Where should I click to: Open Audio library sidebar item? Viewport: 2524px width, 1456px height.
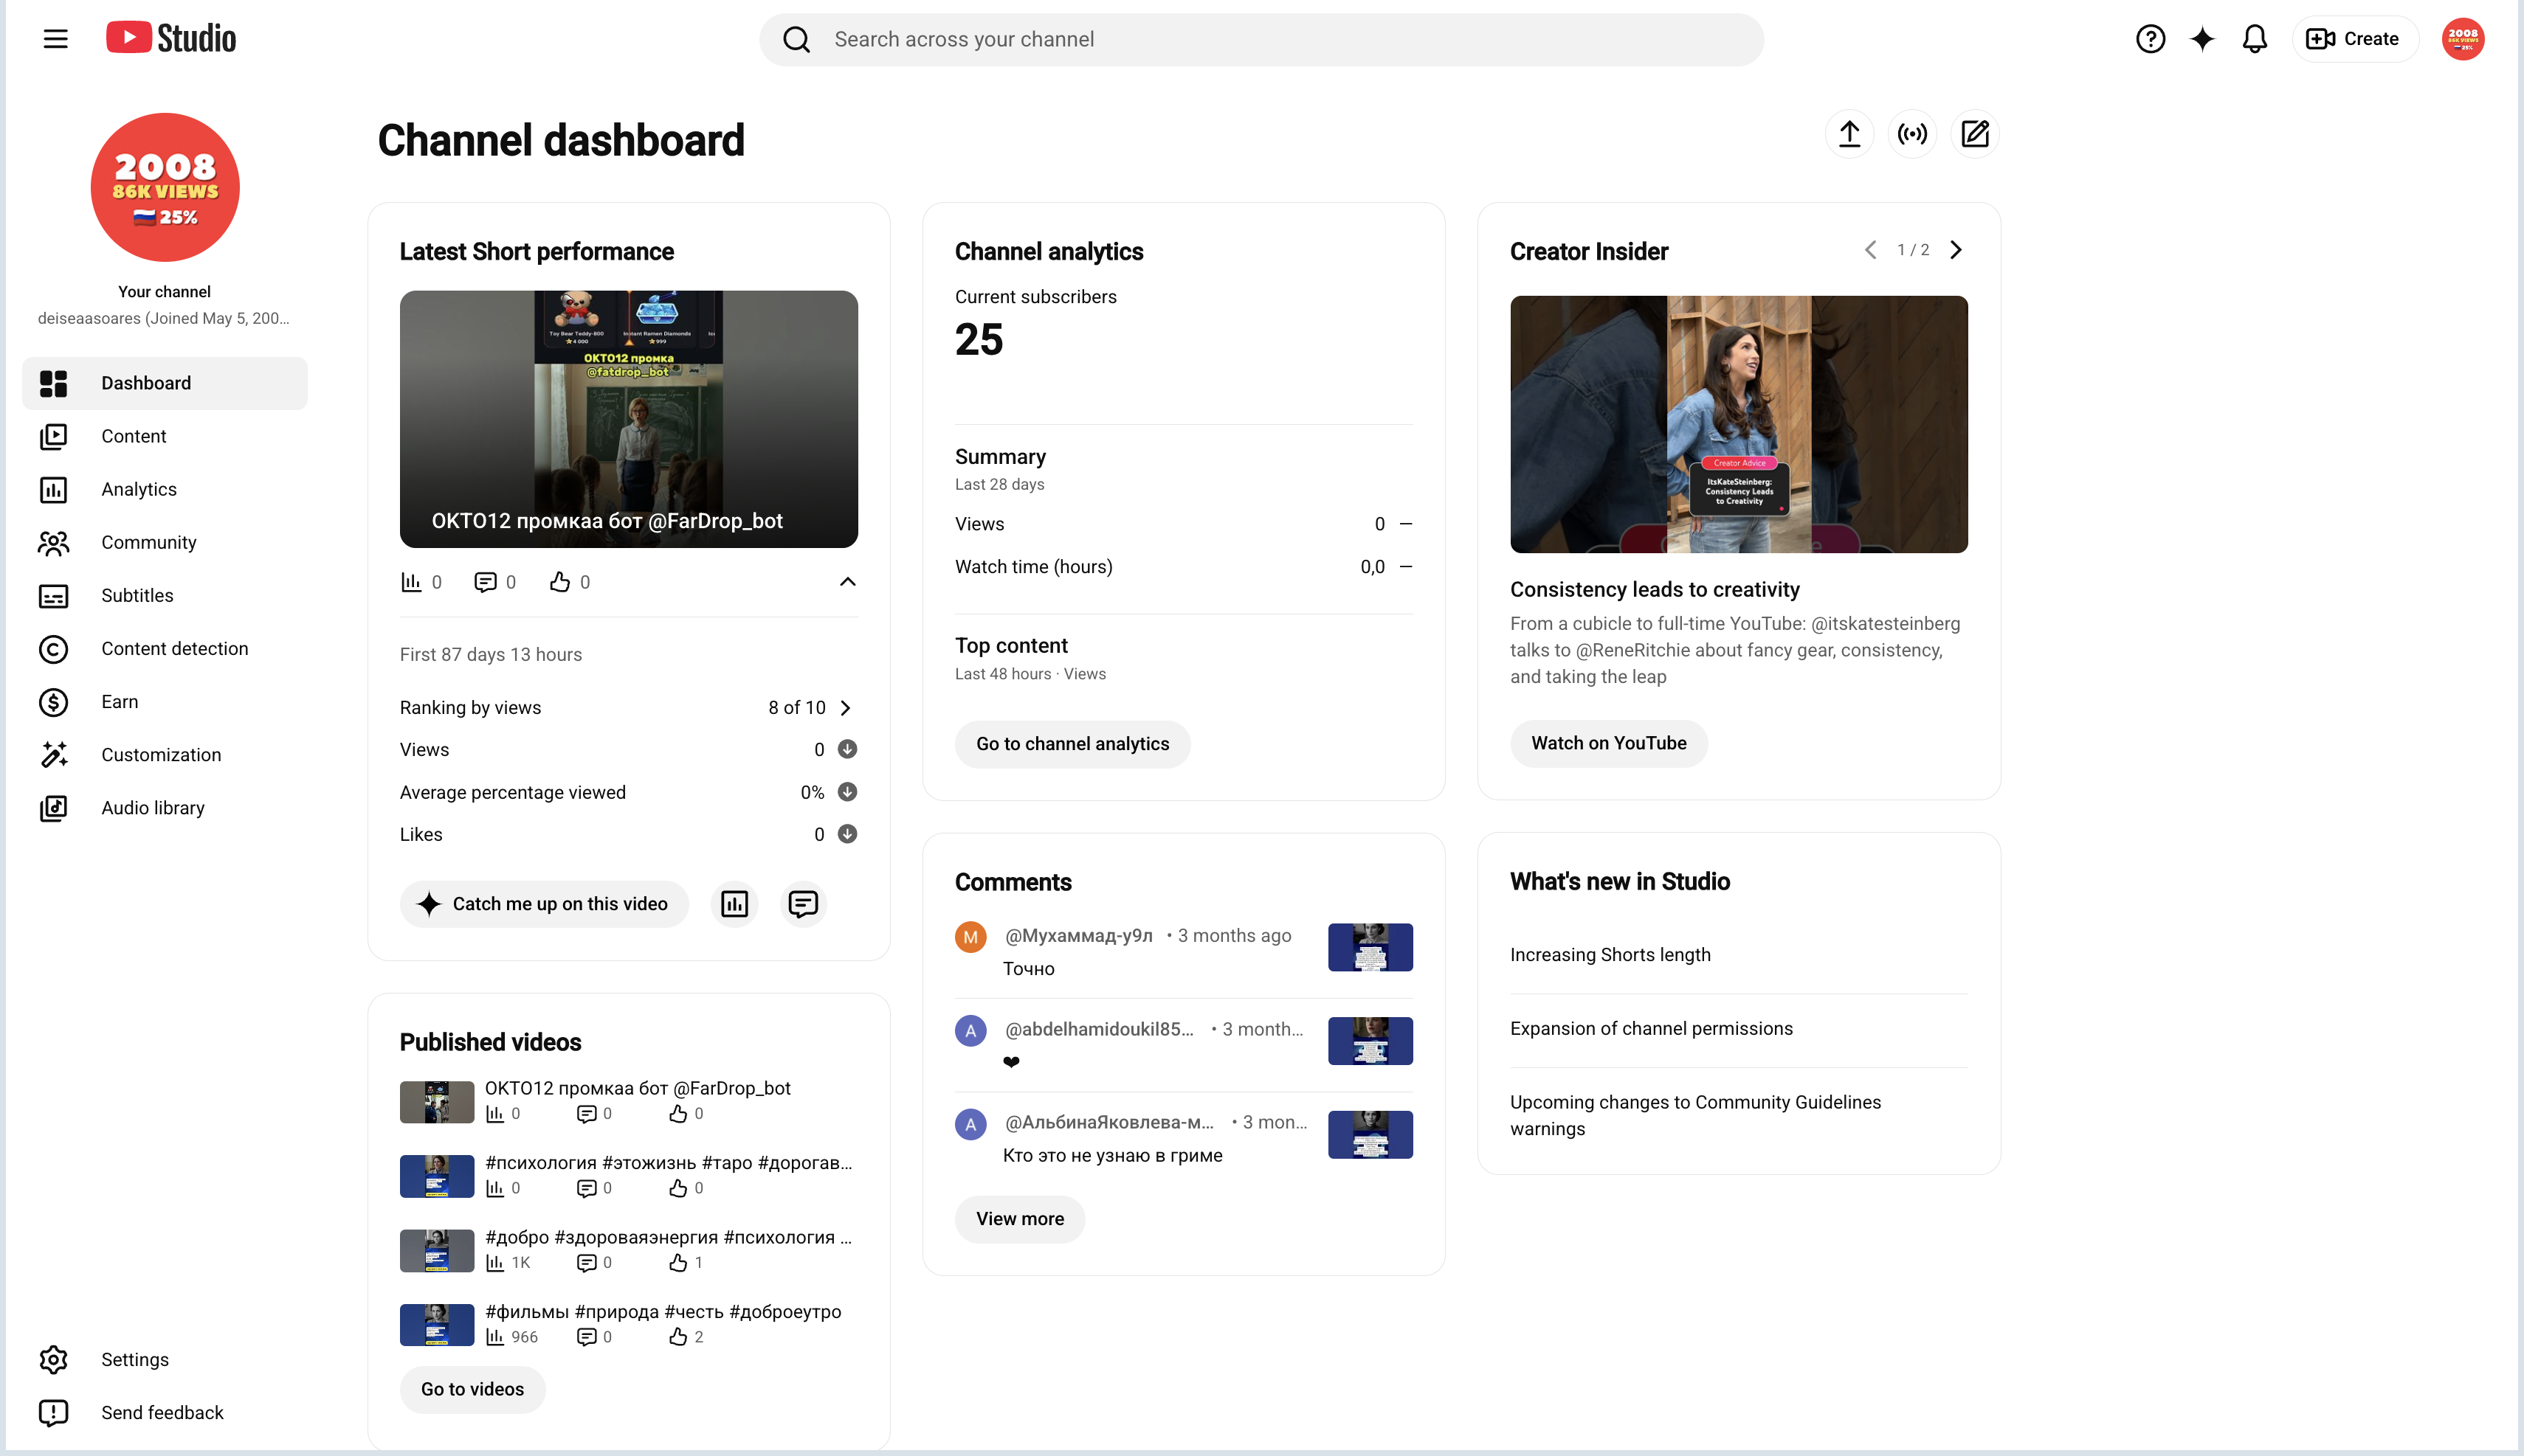tap(165, 808)
